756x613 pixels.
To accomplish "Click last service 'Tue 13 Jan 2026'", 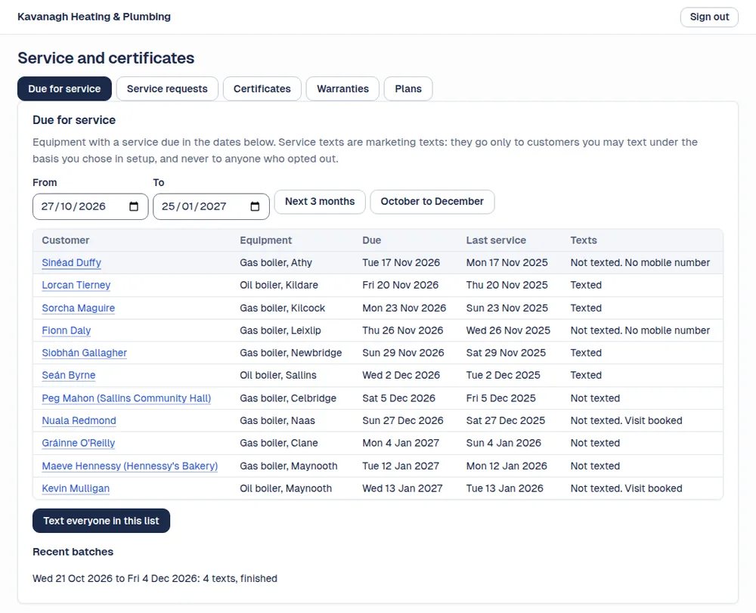I will (x=504, y=488).
